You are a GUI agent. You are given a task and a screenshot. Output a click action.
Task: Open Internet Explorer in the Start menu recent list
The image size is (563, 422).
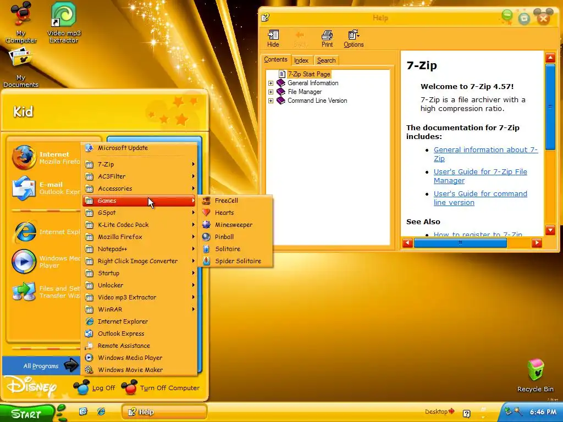click(45, 232)
